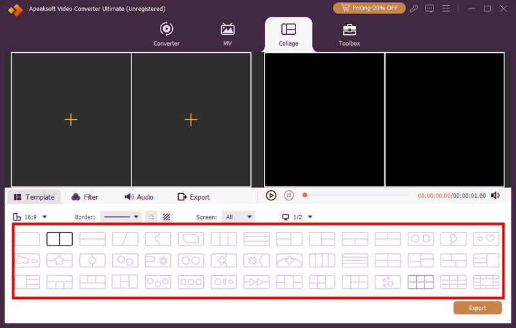Switch to the Audio tab

pyautogui.click(x=139, y=197)
